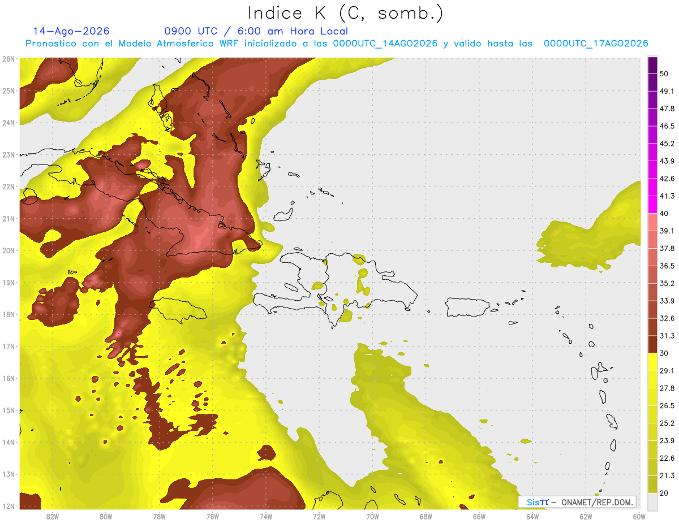Click the longitude label '68W'
679x524 pixels.
click(426, 516)
